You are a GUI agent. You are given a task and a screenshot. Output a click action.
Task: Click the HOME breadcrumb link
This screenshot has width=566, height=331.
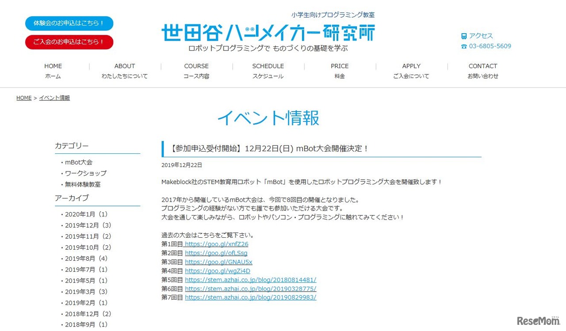pos(24,98)
